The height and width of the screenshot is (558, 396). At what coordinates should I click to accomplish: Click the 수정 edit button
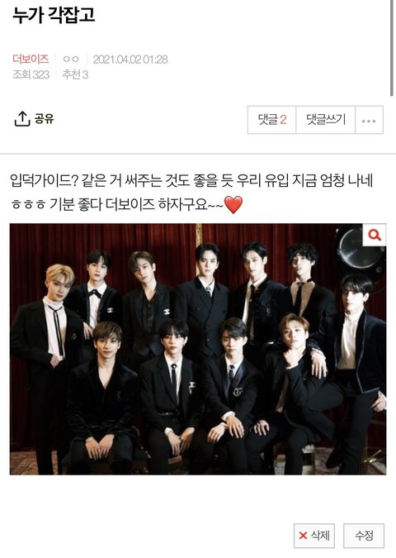[x=364, y=535]
